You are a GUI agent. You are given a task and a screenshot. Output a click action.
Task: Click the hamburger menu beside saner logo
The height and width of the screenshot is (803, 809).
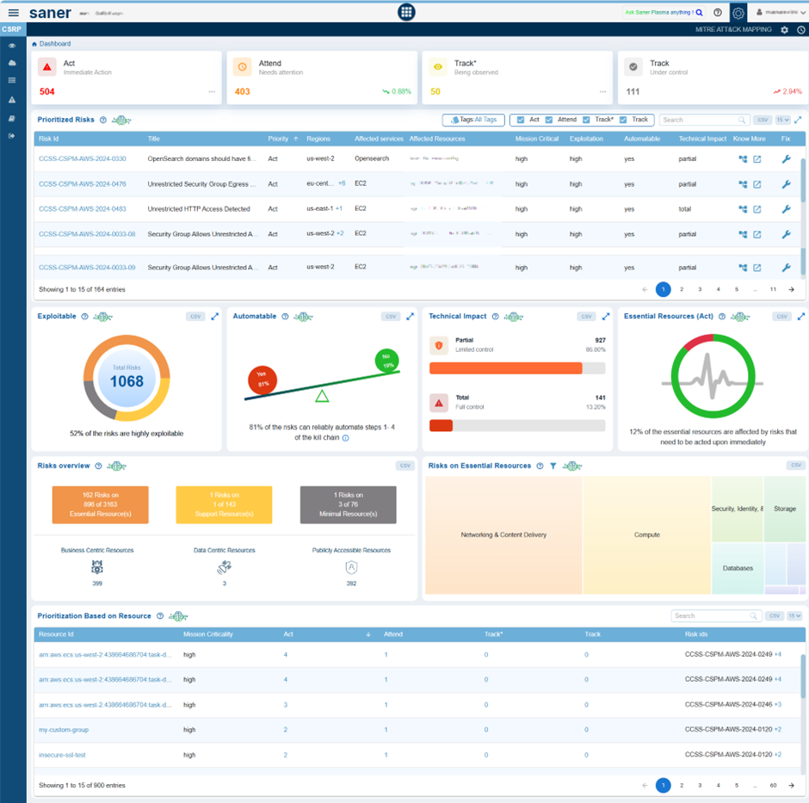[13, 13]
